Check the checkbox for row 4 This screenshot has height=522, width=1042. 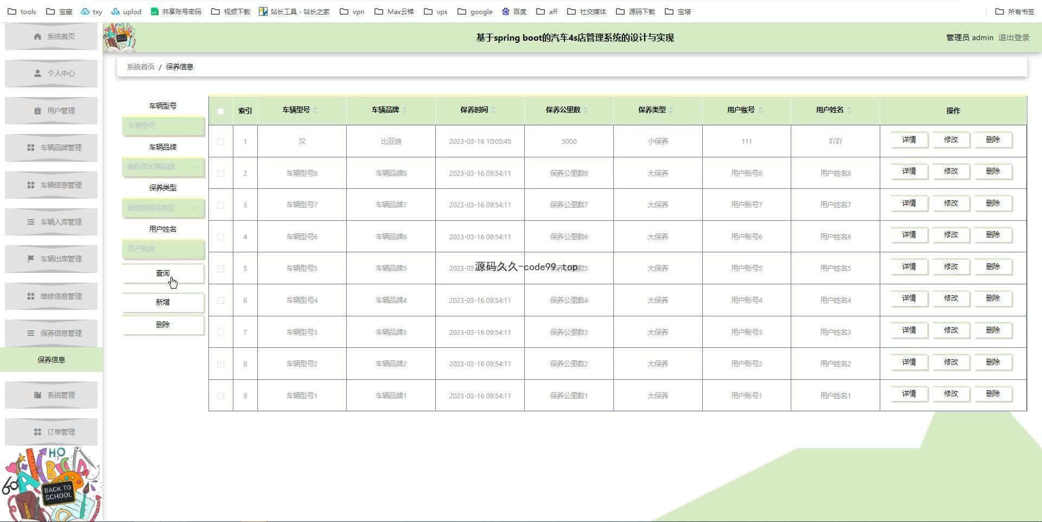click(220, 237)
